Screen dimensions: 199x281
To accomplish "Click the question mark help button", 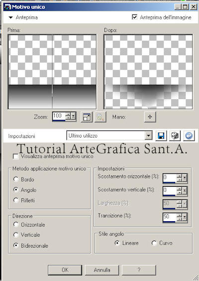I will pyautogui.click(x=139, y=270).
